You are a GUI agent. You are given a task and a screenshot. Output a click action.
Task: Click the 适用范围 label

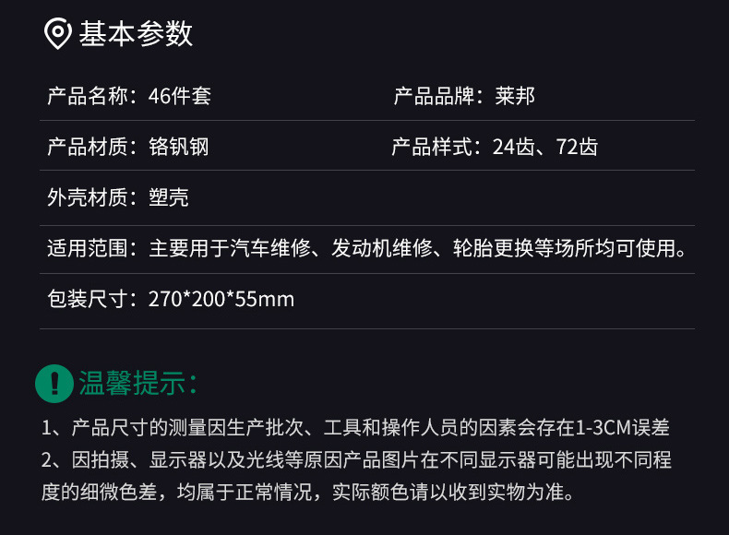tap(90, 247)
